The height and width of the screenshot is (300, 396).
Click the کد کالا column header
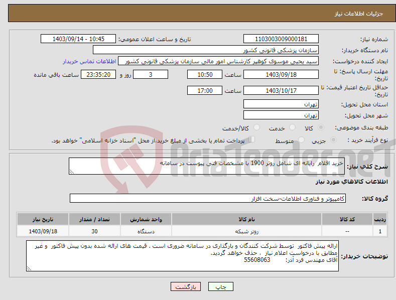point(347,219)
